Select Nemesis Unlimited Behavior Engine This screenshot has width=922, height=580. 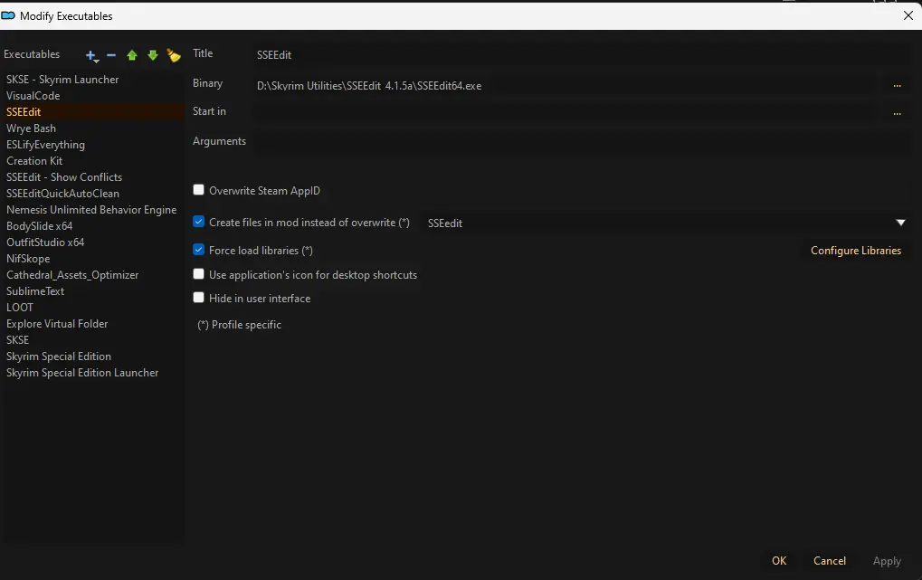(x=92, y=209)
